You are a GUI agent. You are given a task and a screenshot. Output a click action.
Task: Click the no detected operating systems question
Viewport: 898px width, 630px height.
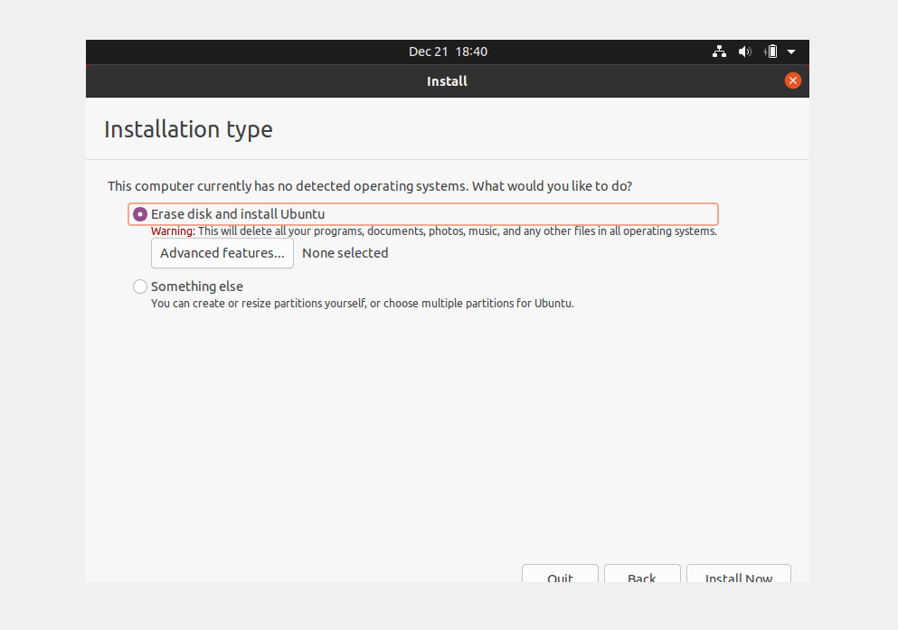(370, 186)
